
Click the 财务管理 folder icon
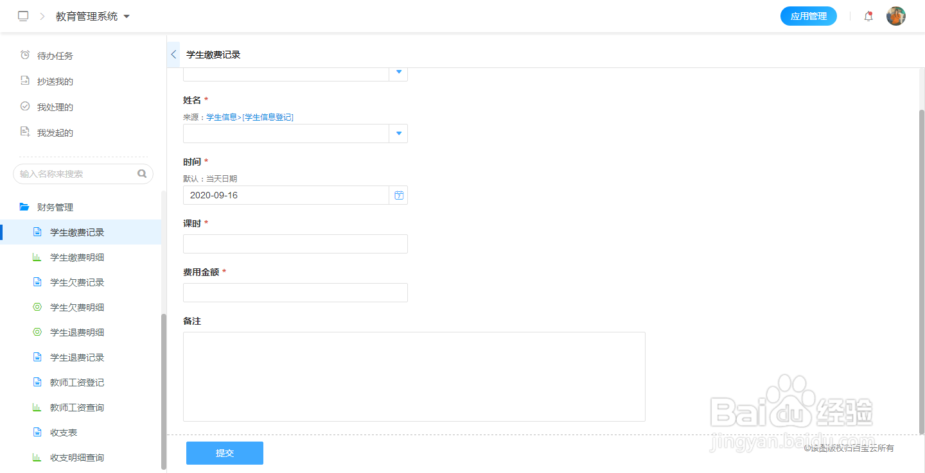coord(24,207)
